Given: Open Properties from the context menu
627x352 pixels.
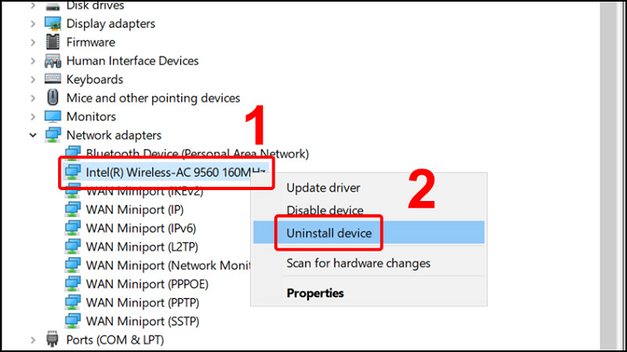Looking at the screenshot, I should tap(315, 293).
